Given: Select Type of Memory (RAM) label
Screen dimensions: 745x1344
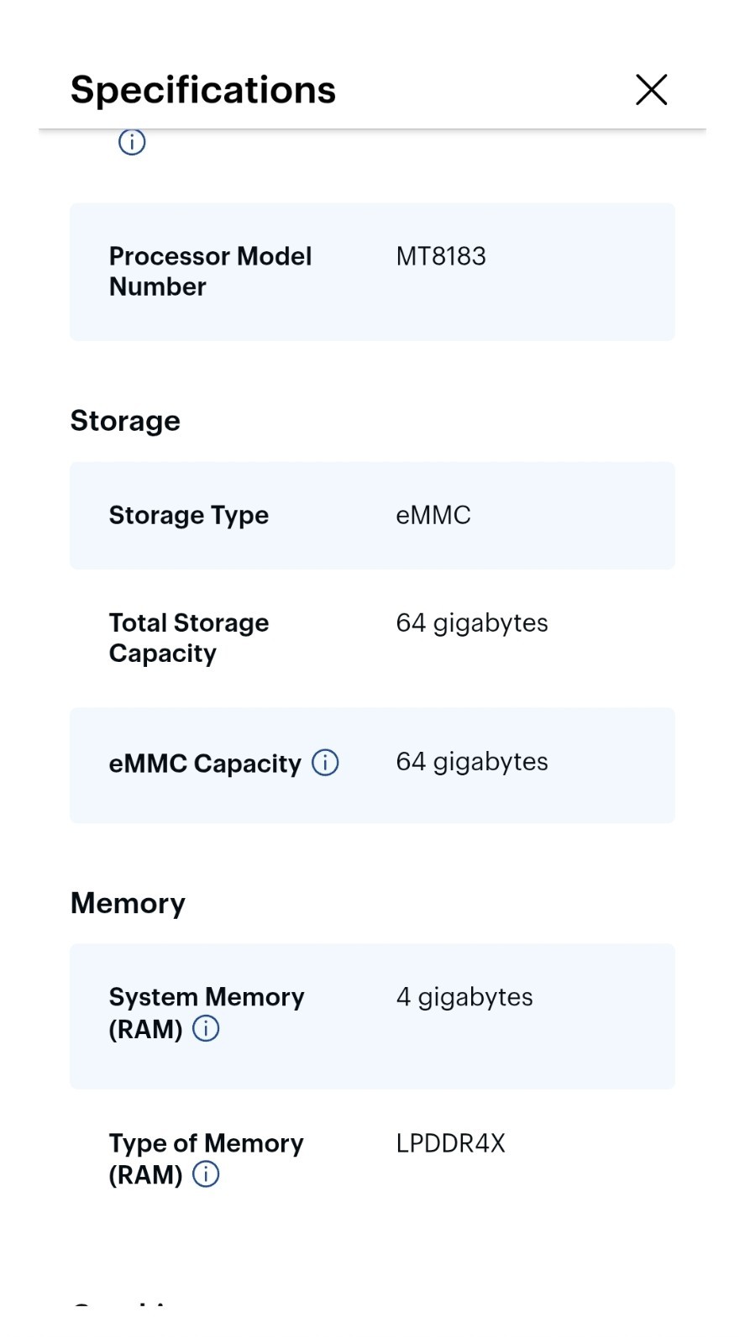Looking at the screenshot, I should pyautogui.click(x=206, y=1158).
